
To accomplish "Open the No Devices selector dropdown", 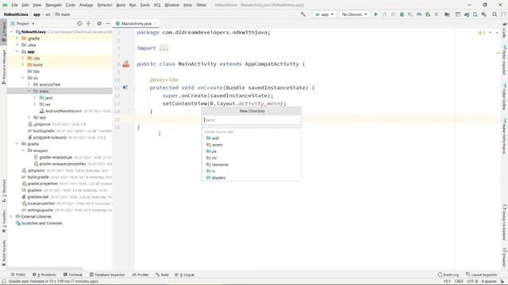I will pos(355,14).
